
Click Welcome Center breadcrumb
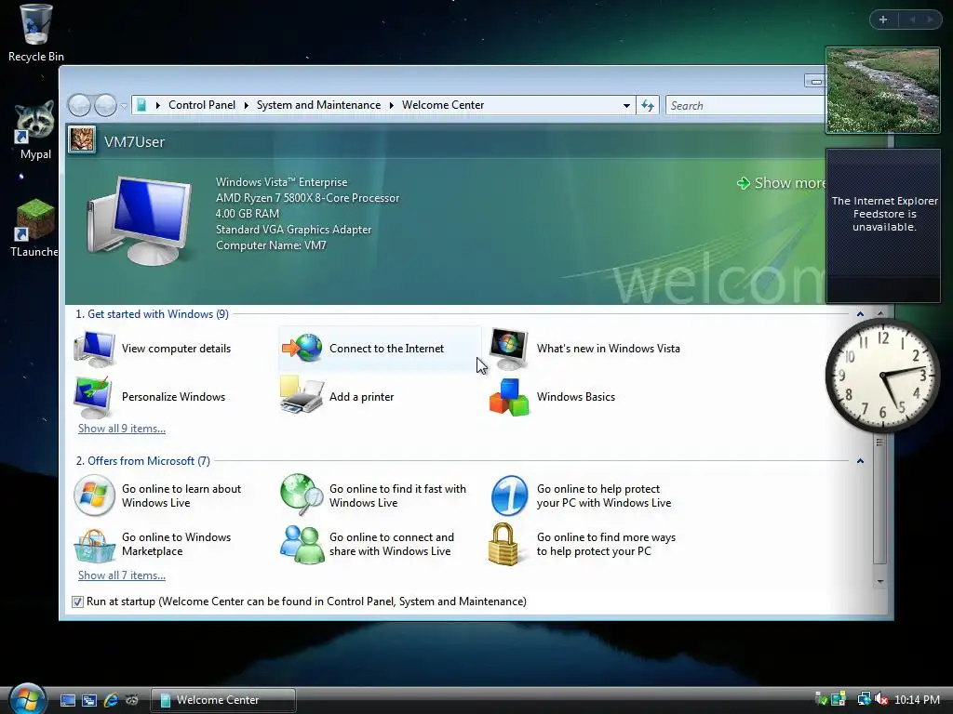click(x=443, y=105)
